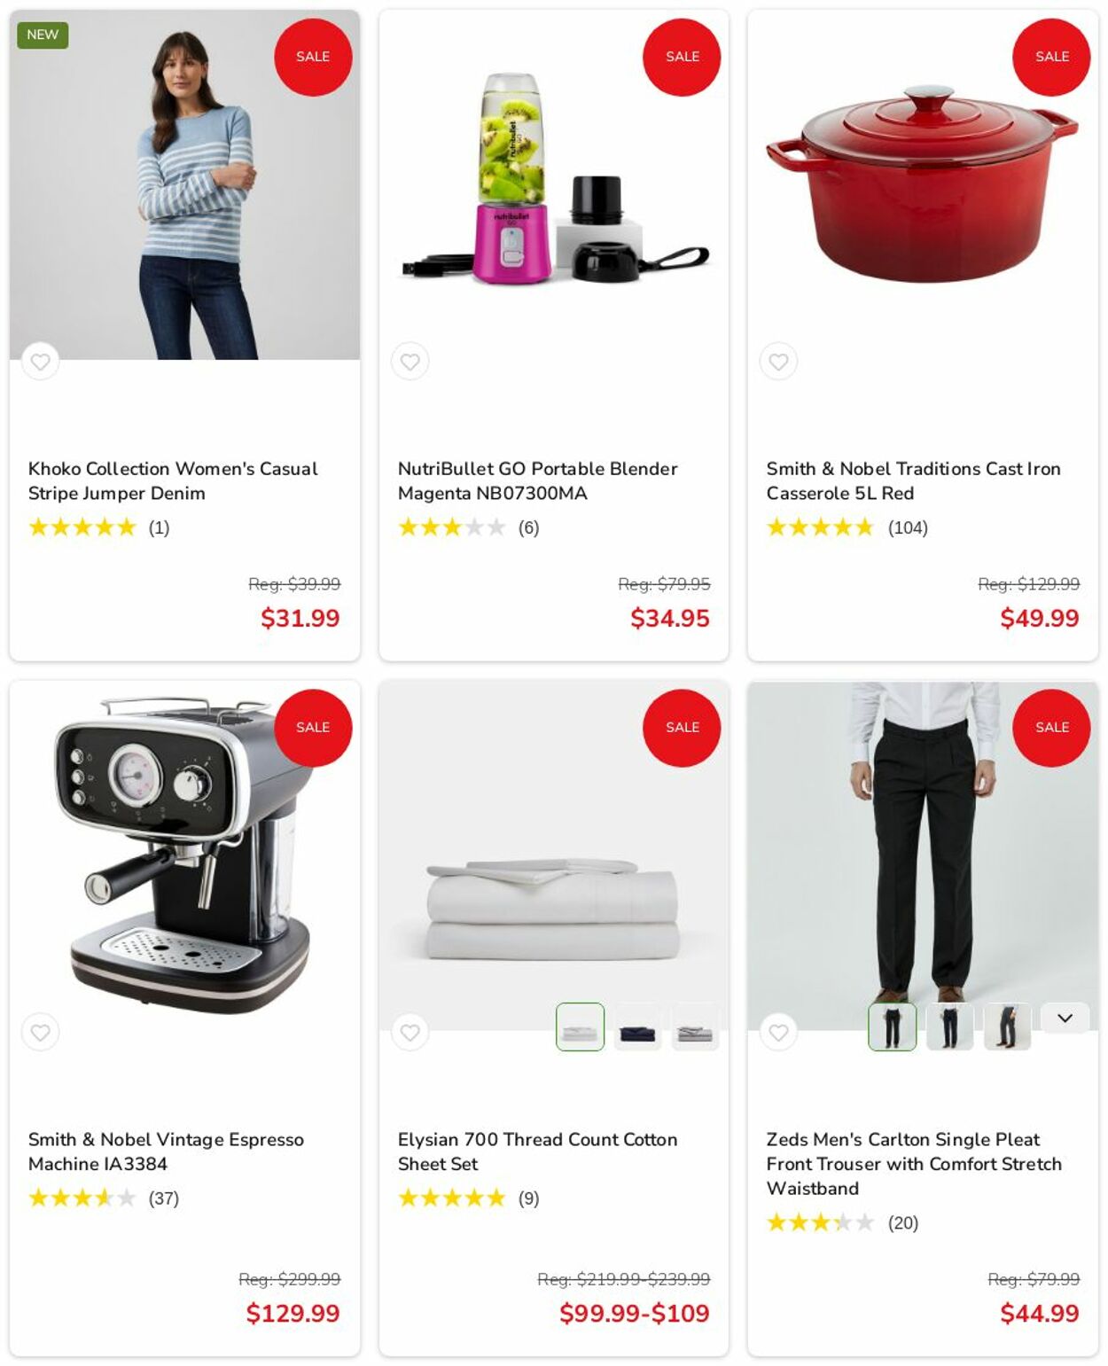Select white sheet set color swatch

[580, 1026]
